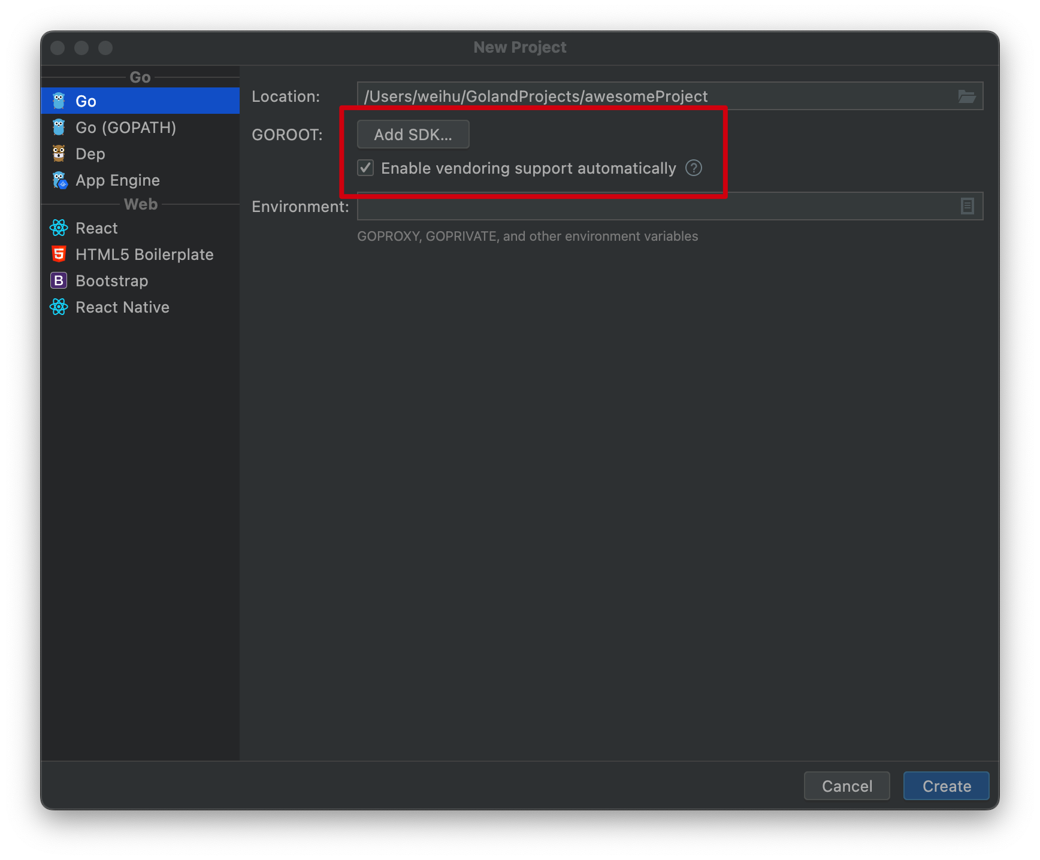Screen dimensions: 1040x860
Task: Click the Go gopher icon
Action: tap(59, 101)
